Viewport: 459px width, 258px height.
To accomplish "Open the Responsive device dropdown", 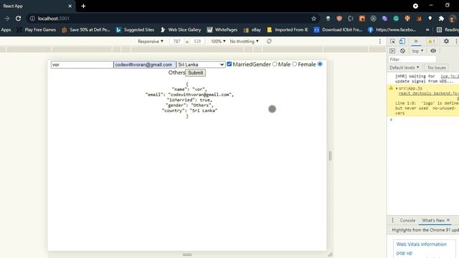I will (151, 42).
